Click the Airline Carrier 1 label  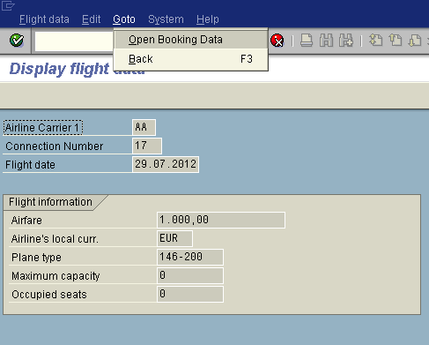pyautogui.click(x=42, y=128)
